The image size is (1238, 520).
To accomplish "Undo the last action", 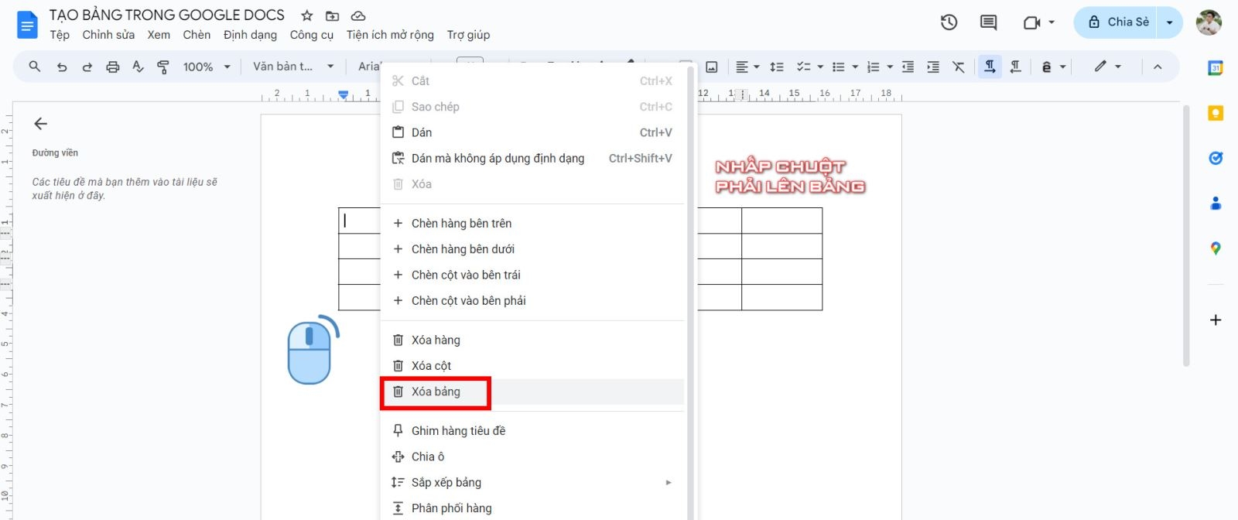I will click(62, 67).
